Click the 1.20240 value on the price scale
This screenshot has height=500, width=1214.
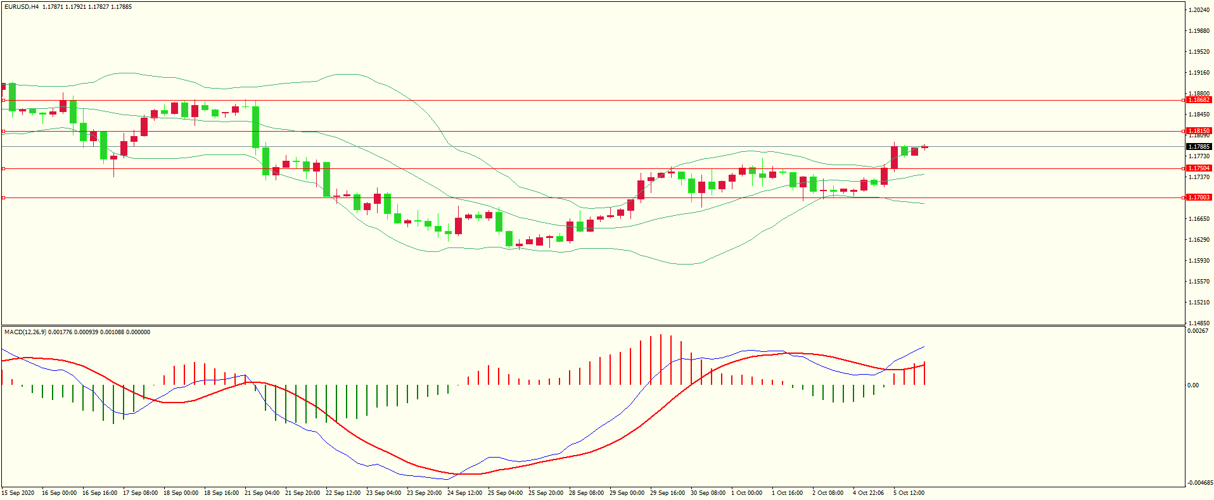point(1198,10)
